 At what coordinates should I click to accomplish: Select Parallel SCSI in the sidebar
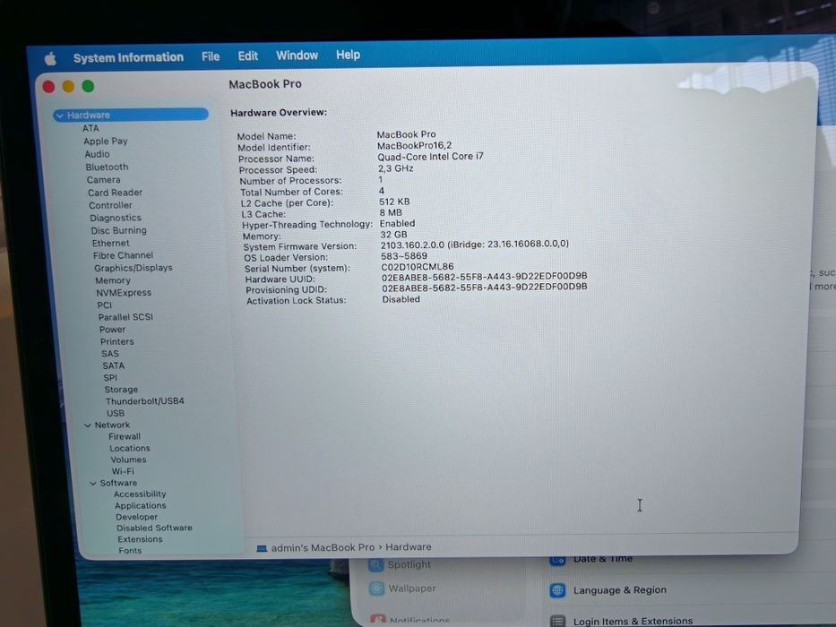click(x=125, y=317)
